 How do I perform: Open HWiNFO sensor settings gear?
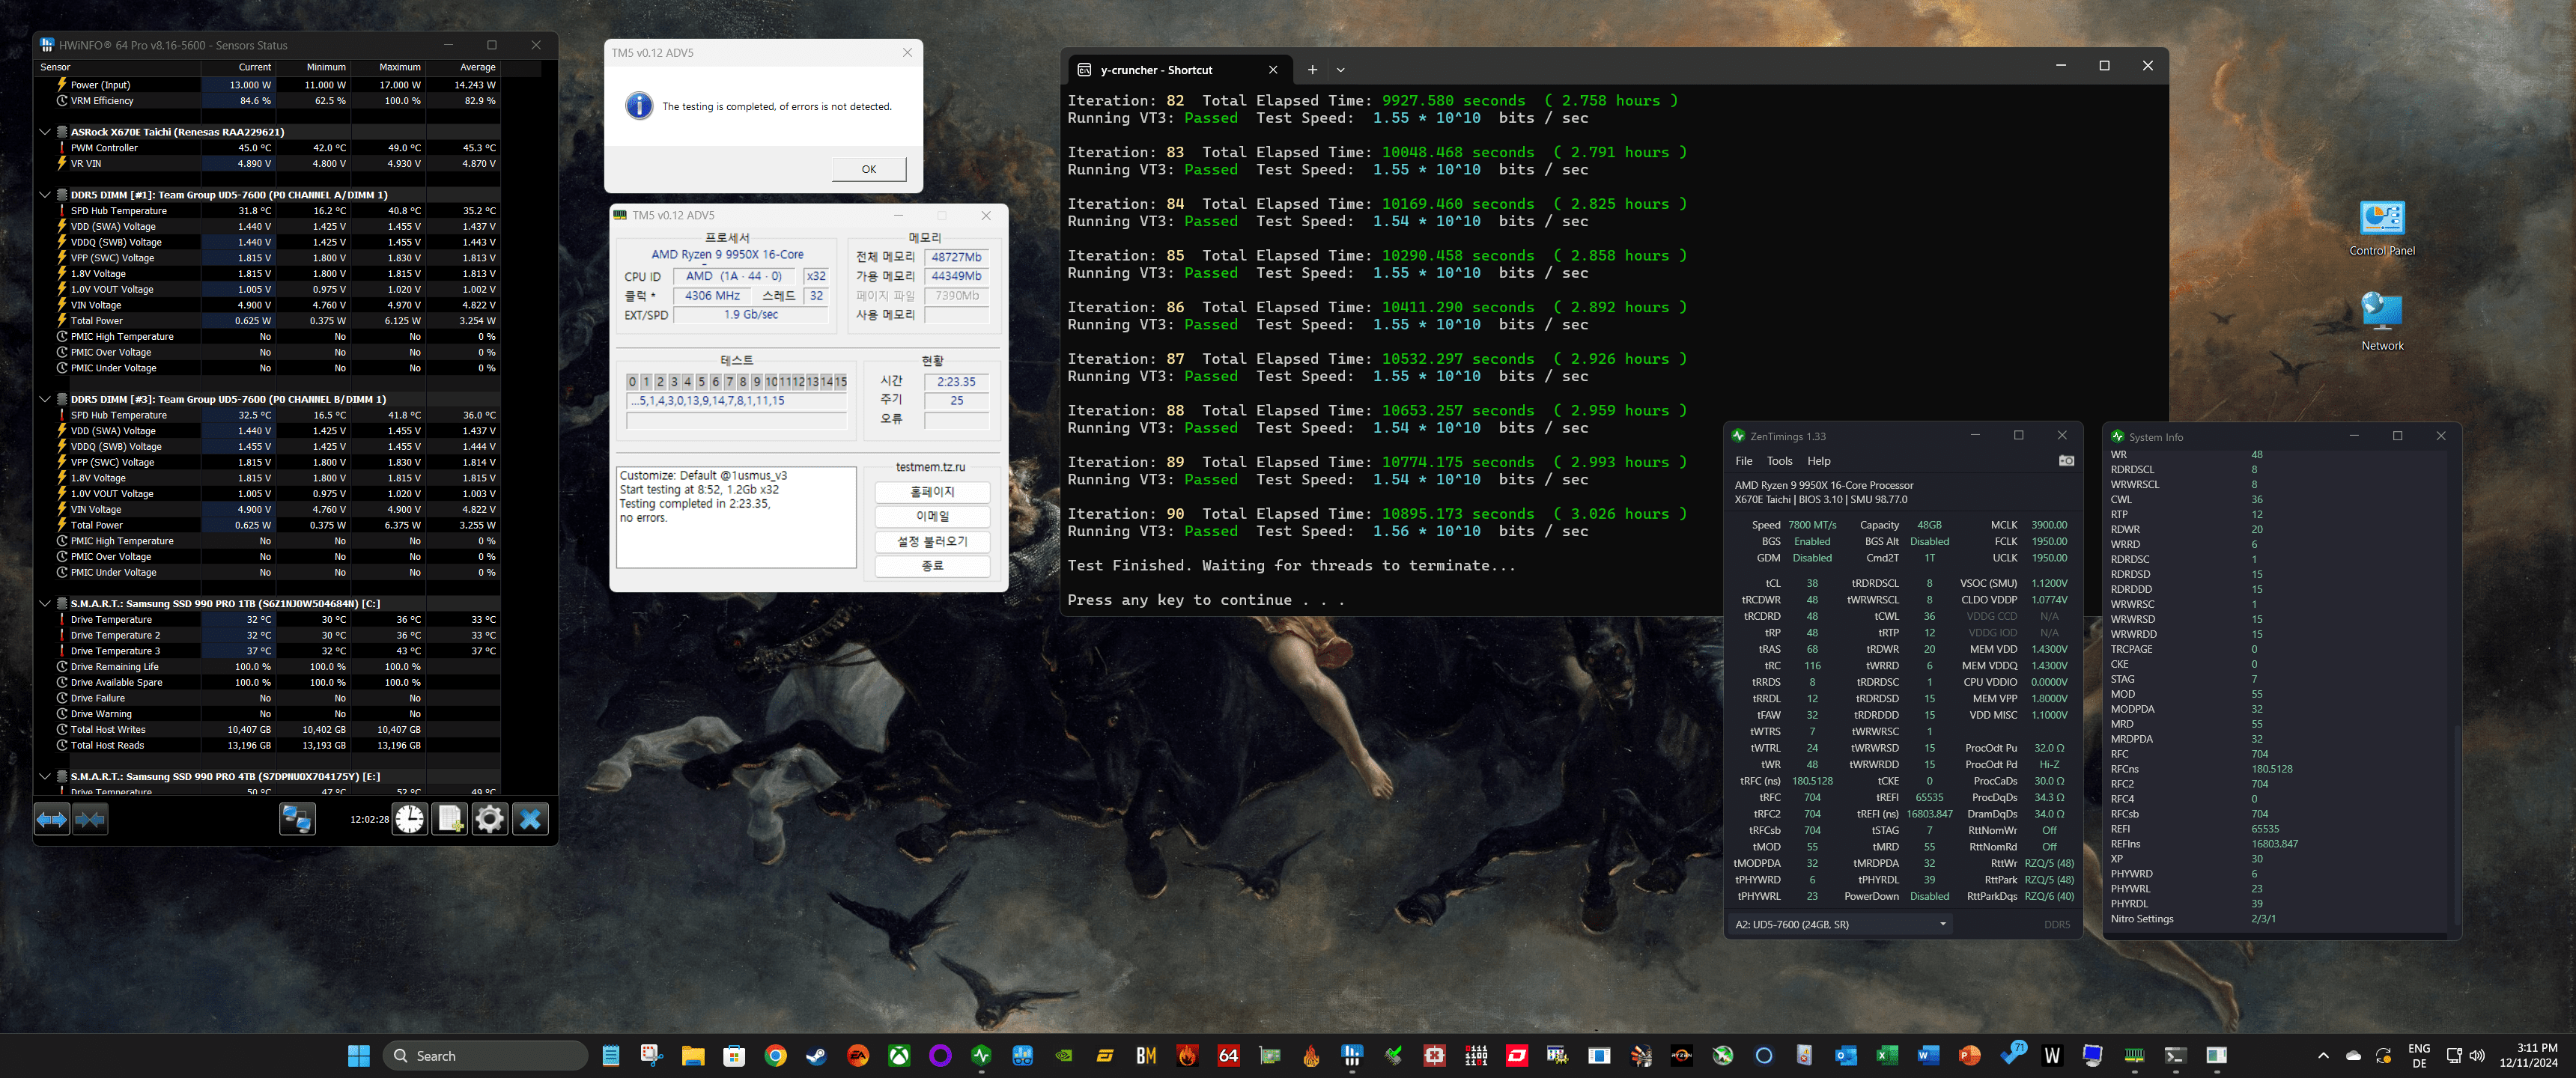pyautogui.click(x=490, y=820)
